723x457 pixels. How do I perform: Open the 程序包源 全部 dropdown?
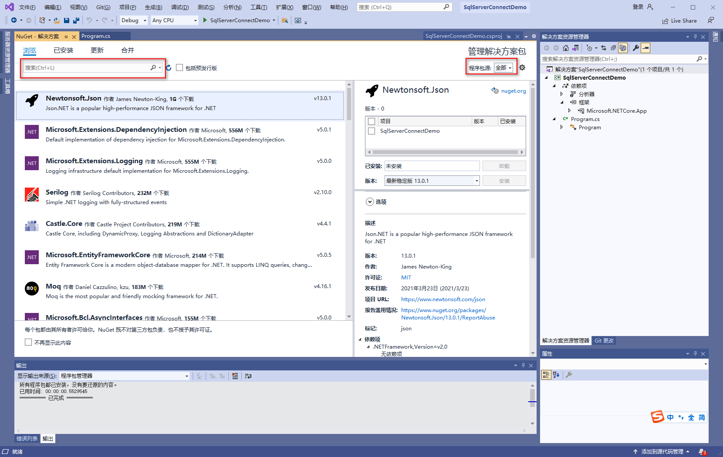[504, 67]
